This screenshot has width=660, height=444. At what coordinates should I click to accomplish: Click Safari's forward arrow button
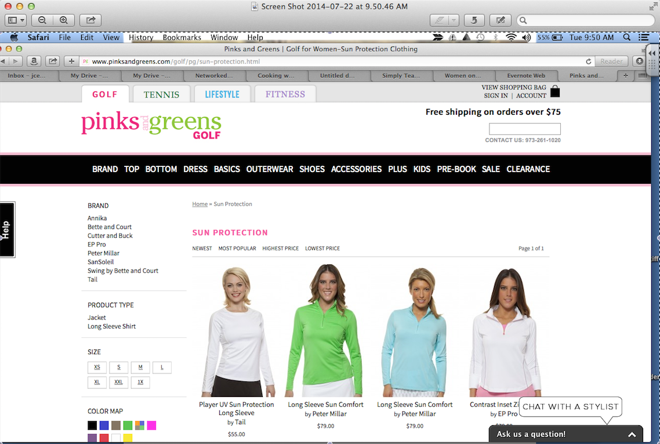(16, 61)
